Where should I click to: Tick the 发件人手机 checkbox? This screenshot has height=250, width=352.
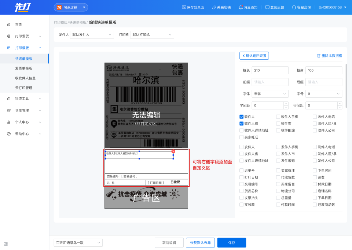click(x=278, y=147)
